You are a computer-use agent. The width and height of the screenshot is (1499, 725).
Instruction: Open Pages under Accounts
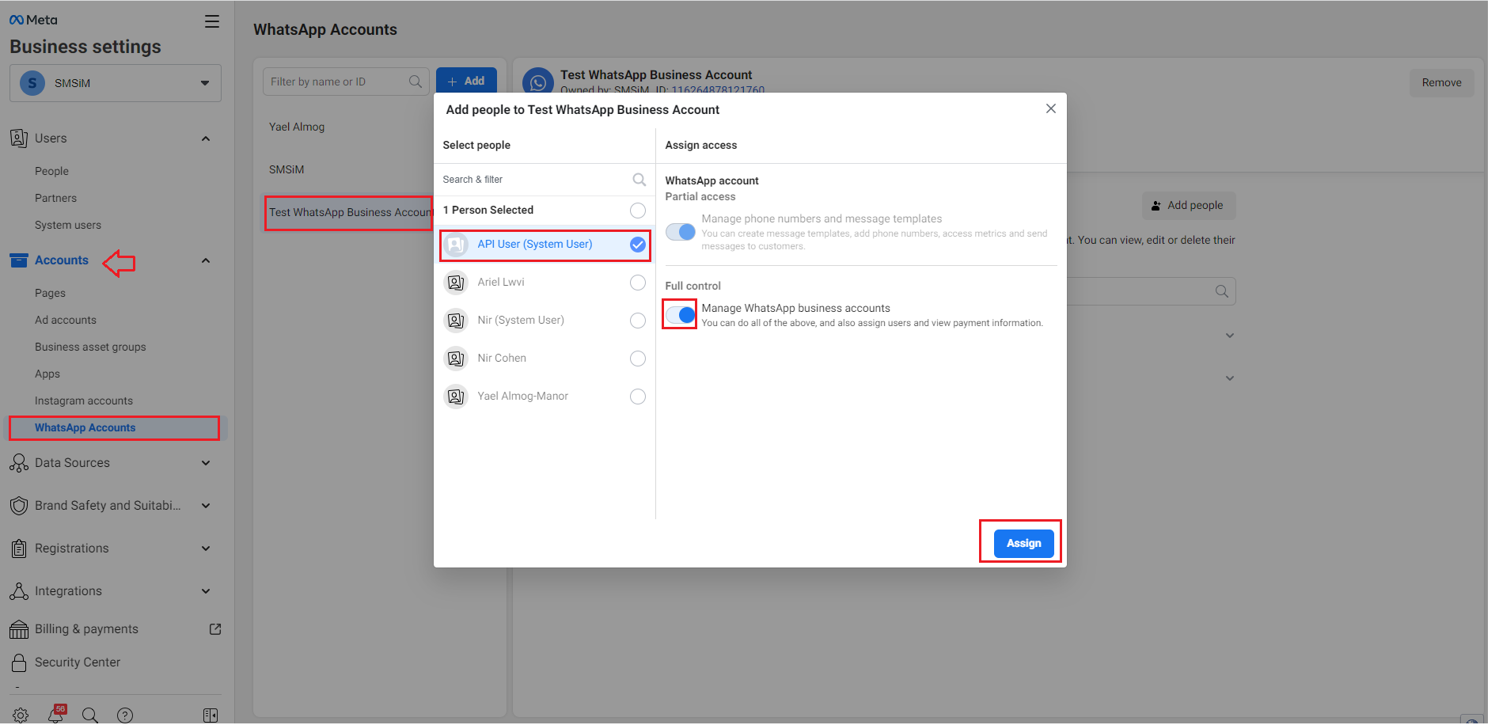[50, 293]
